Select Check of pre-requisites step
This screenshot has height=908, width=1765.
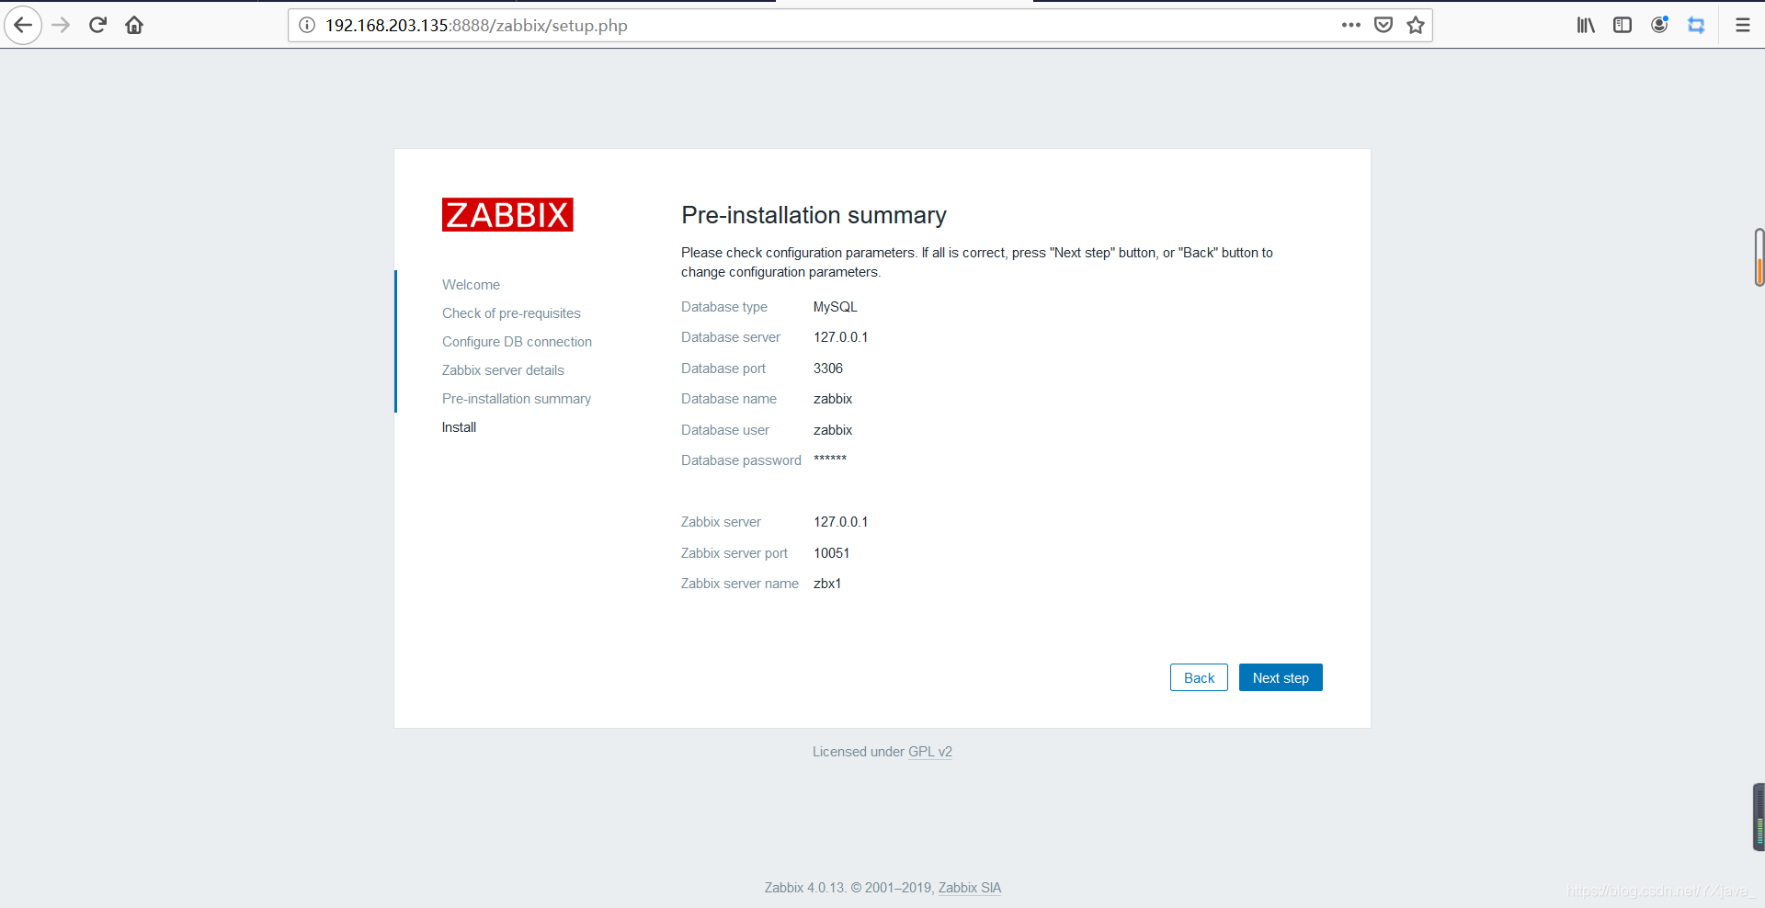tap(511, 313)
